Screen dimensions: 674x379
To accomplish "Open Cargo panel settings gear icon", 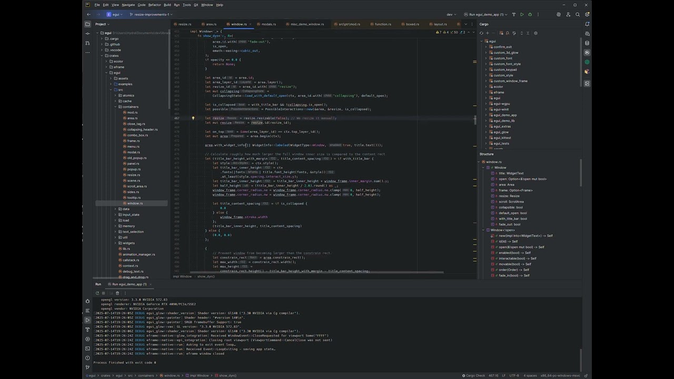I will (x=536, y=33).
